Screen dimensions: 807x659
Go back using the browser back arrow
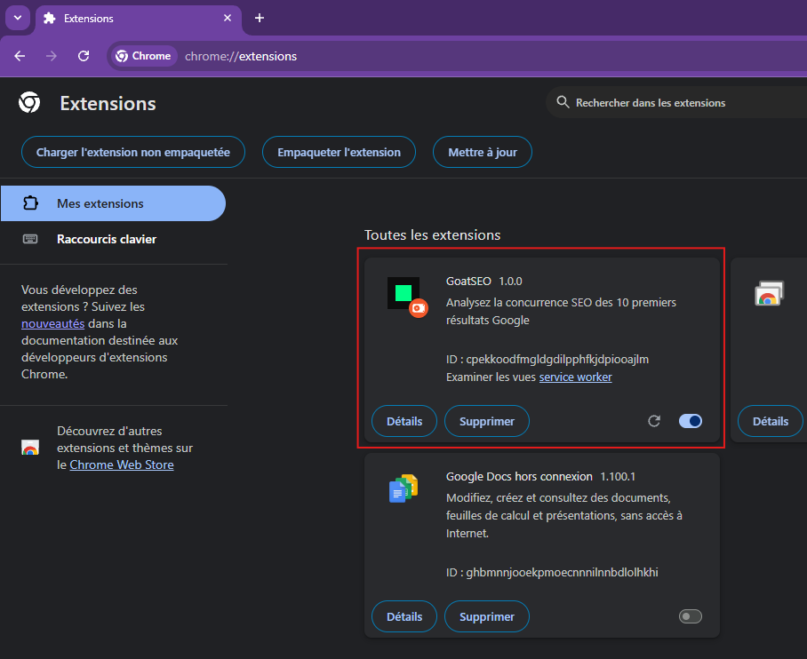coord(20,56)
